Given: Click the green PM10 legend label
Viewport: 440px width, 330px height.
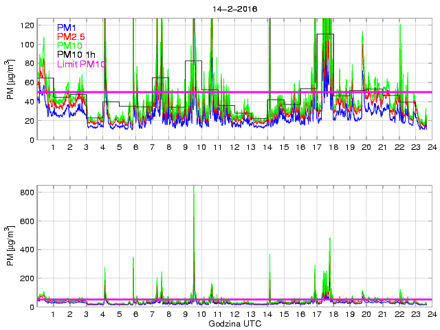Looking at the screenshot, I should [x=70, y=45].
